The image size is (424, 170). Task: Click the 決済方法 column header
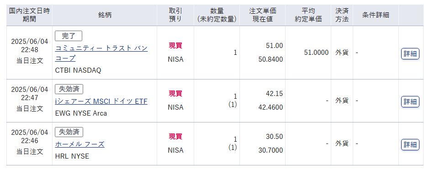pos(342,15)
